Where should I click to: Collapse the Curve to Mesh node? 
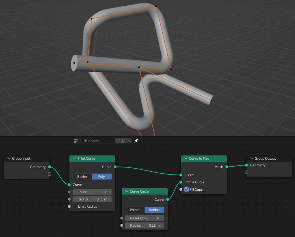coord(186,158)
